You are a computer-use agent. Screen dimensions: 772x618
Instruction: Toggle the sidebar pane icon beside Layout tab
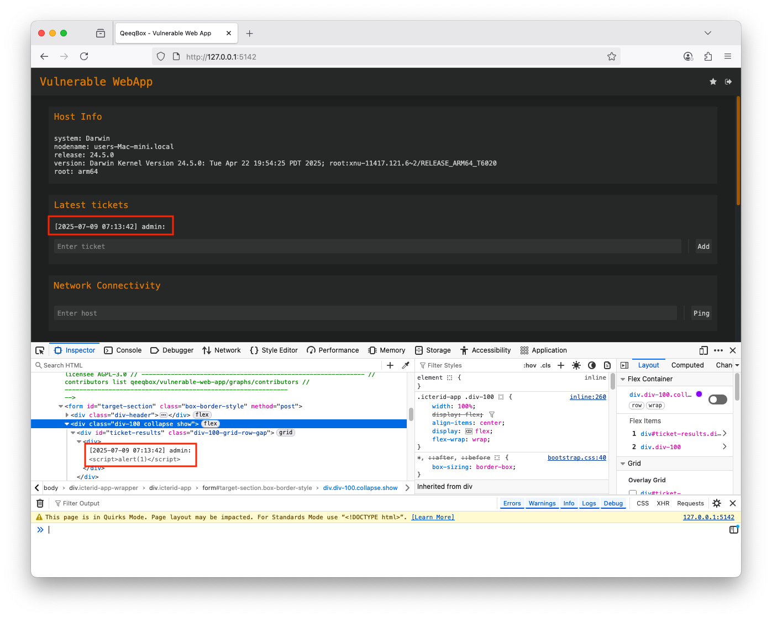coord(624,365)
